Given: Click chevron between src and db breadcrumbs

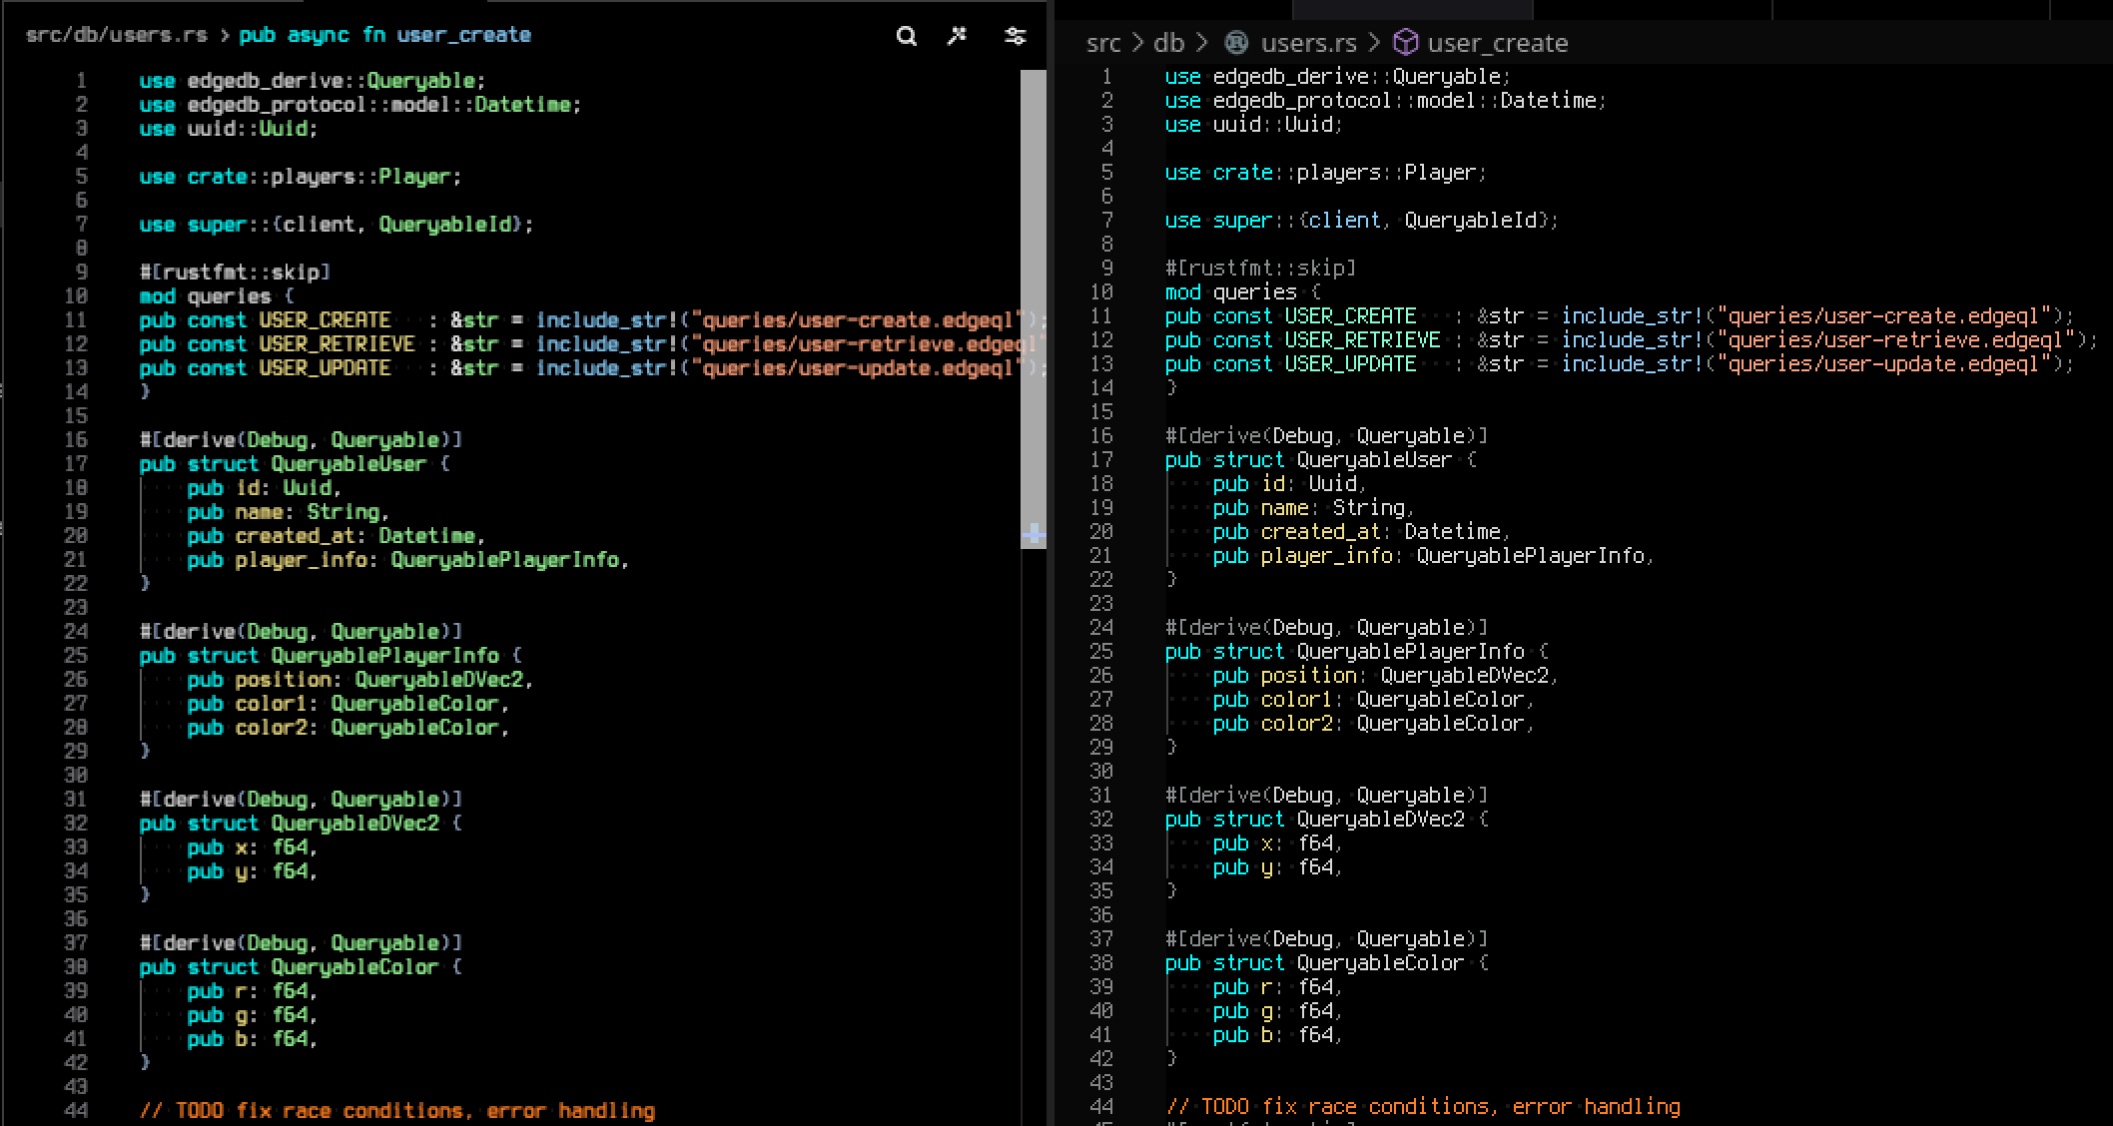Looking at the screenshot, I should point(1137,43).
